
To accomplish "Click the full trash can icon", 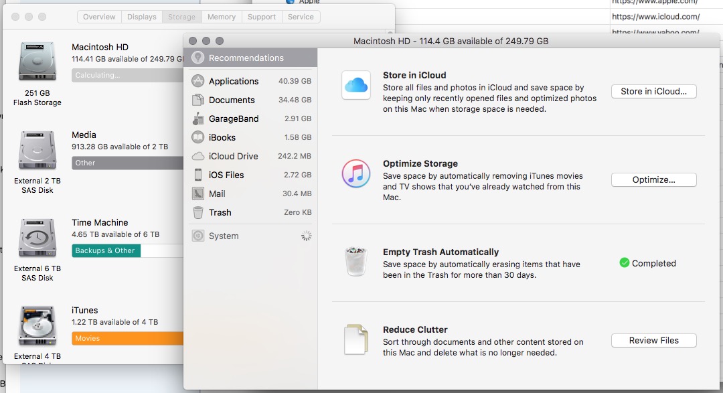I will click(x=356, y=262).
